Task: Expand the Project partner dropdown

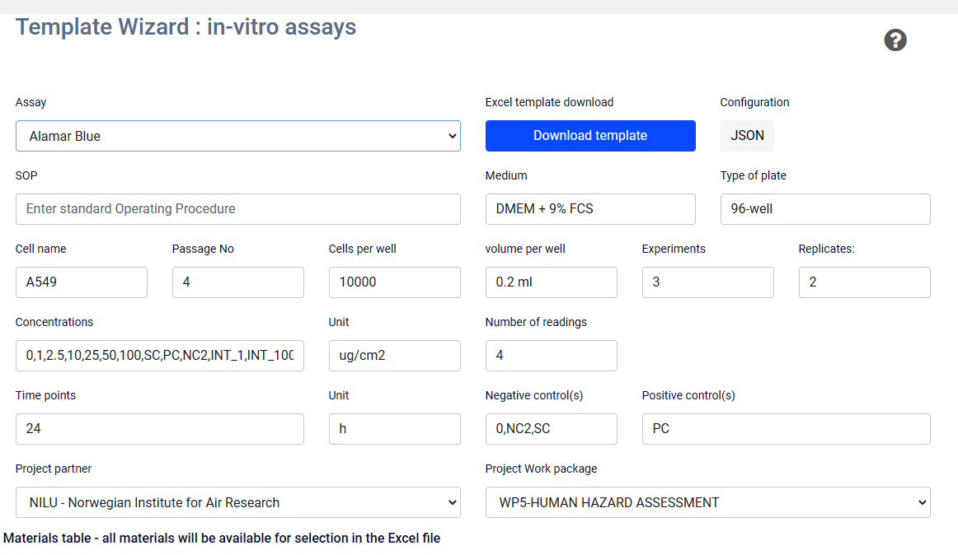Action: coord(237,502)
